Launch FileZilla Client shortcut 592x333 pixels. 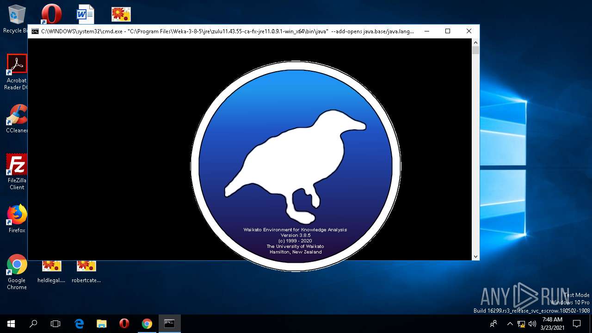tap(17, 172)
